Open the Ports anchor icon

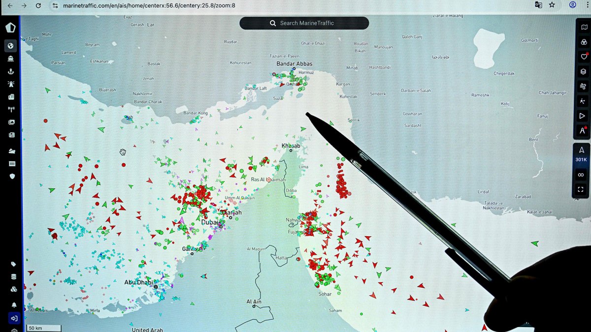pos(11,71)
